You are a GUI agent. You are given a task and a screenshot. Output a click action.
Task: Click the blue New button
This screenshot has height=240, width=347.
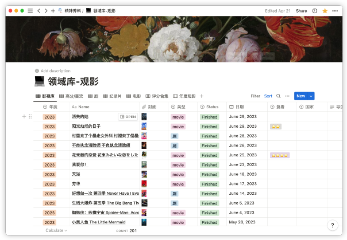[300, 96]
